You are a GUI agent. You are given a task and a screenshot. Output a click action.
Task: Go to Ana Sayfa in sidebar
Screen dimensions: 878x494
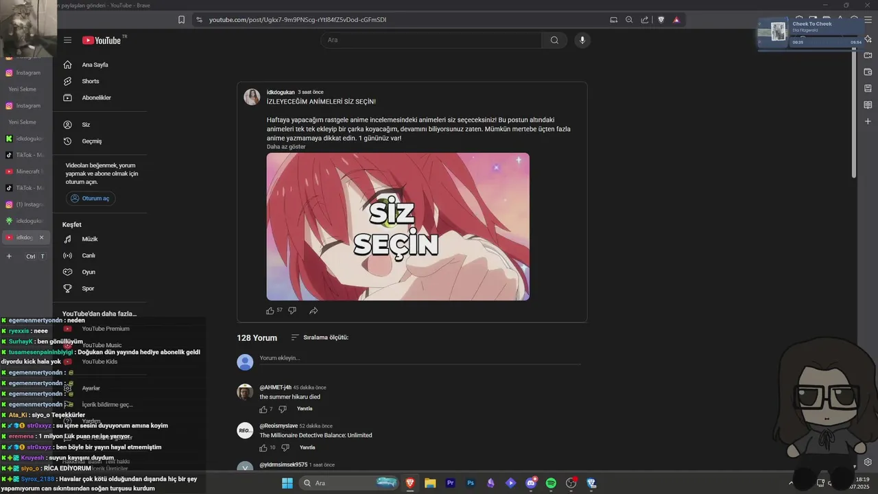click(x=95, y=64)
